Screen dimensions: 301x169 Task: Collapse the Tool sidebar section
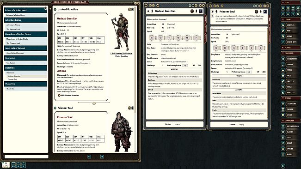tap(290, 2)
